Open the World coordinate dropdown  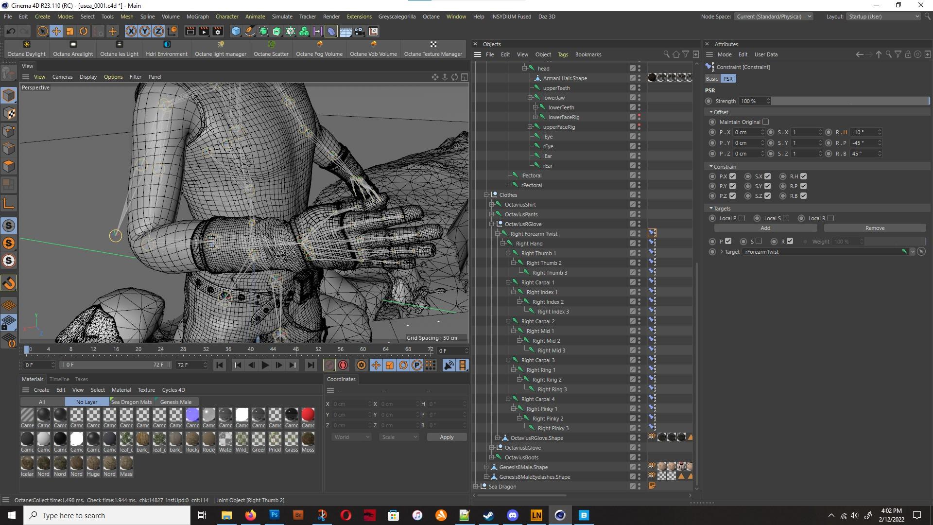[352, 437]
